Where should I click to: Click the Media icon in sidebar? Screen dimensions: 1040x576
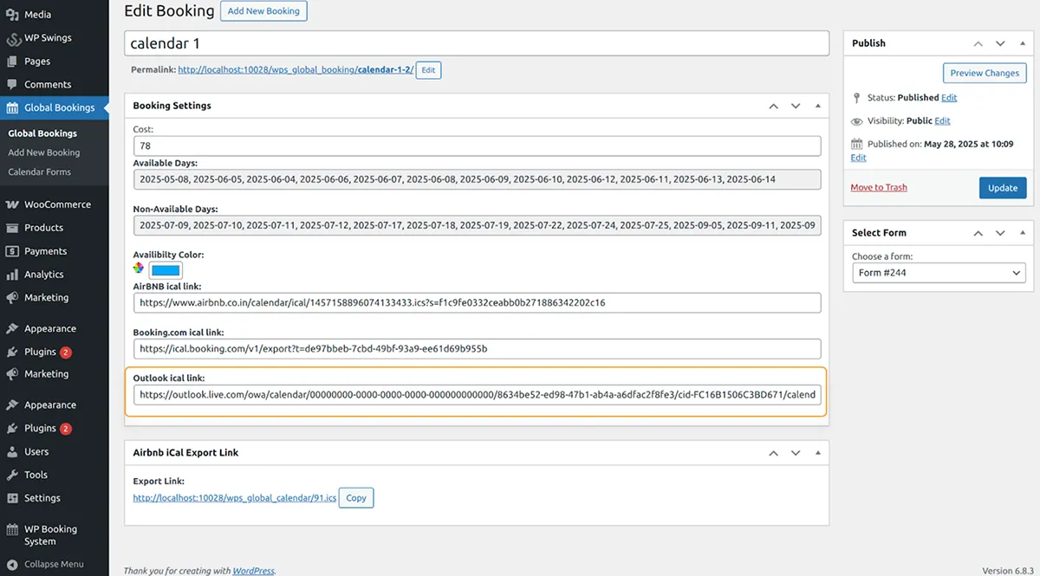[12, 15]
